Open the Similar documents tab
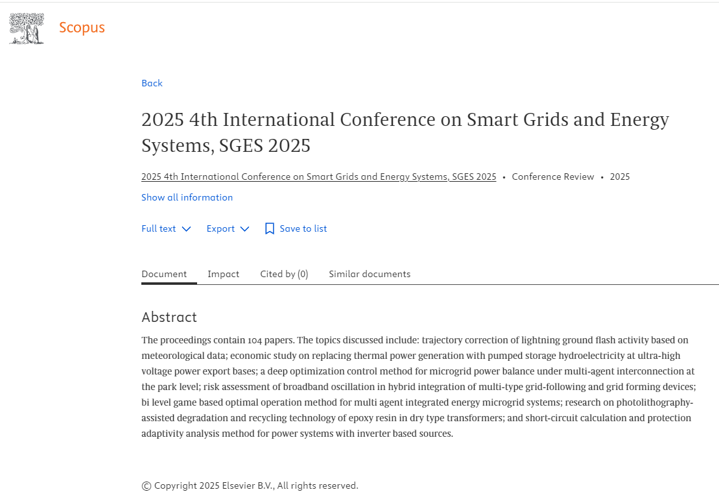Image resolution: width=719 pixels, height=503 pixels. point(370,274)
